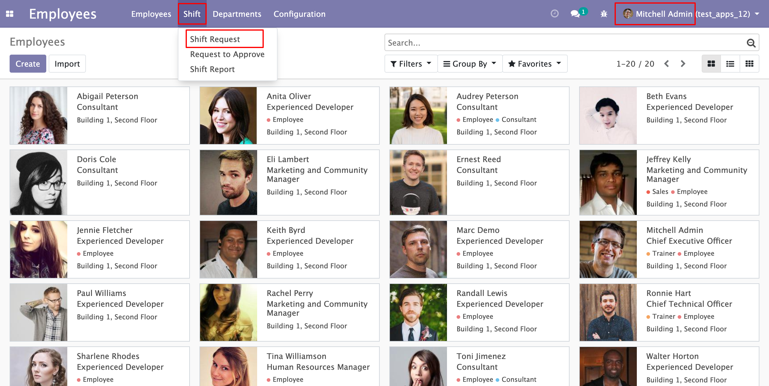Click Consultant tag on Audrey Peterson card

tap(515, 120)
